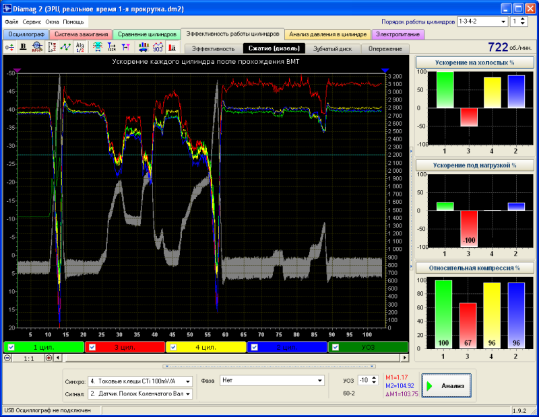Select the Эффективность работы цилиндров tab
The width and height of the screenshot is (539, 417).
pos(232,34)
